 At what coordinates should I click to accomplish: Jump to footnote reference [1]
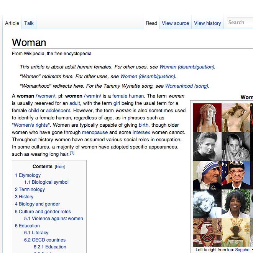(x=72, y=152)
